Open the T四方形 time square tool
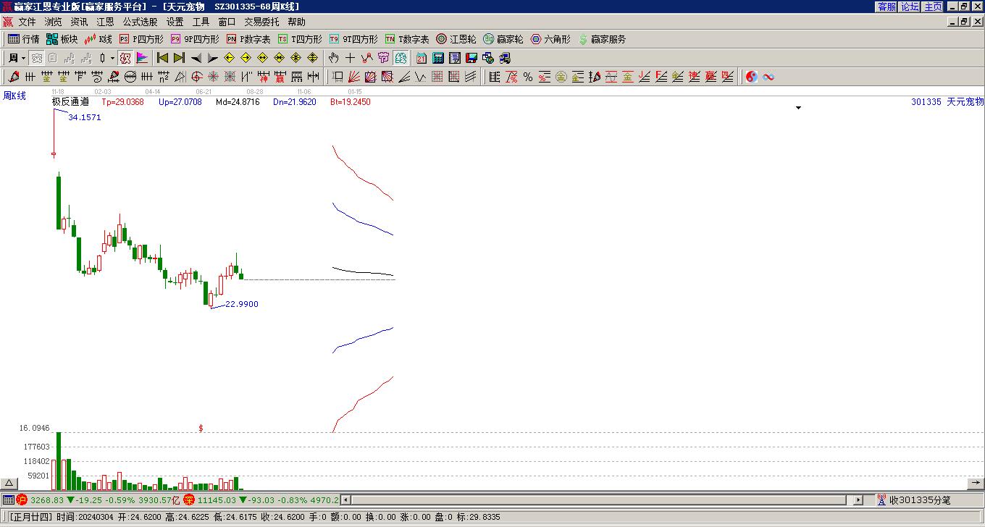Screen dimensions: 985x527 click(300, 39)
